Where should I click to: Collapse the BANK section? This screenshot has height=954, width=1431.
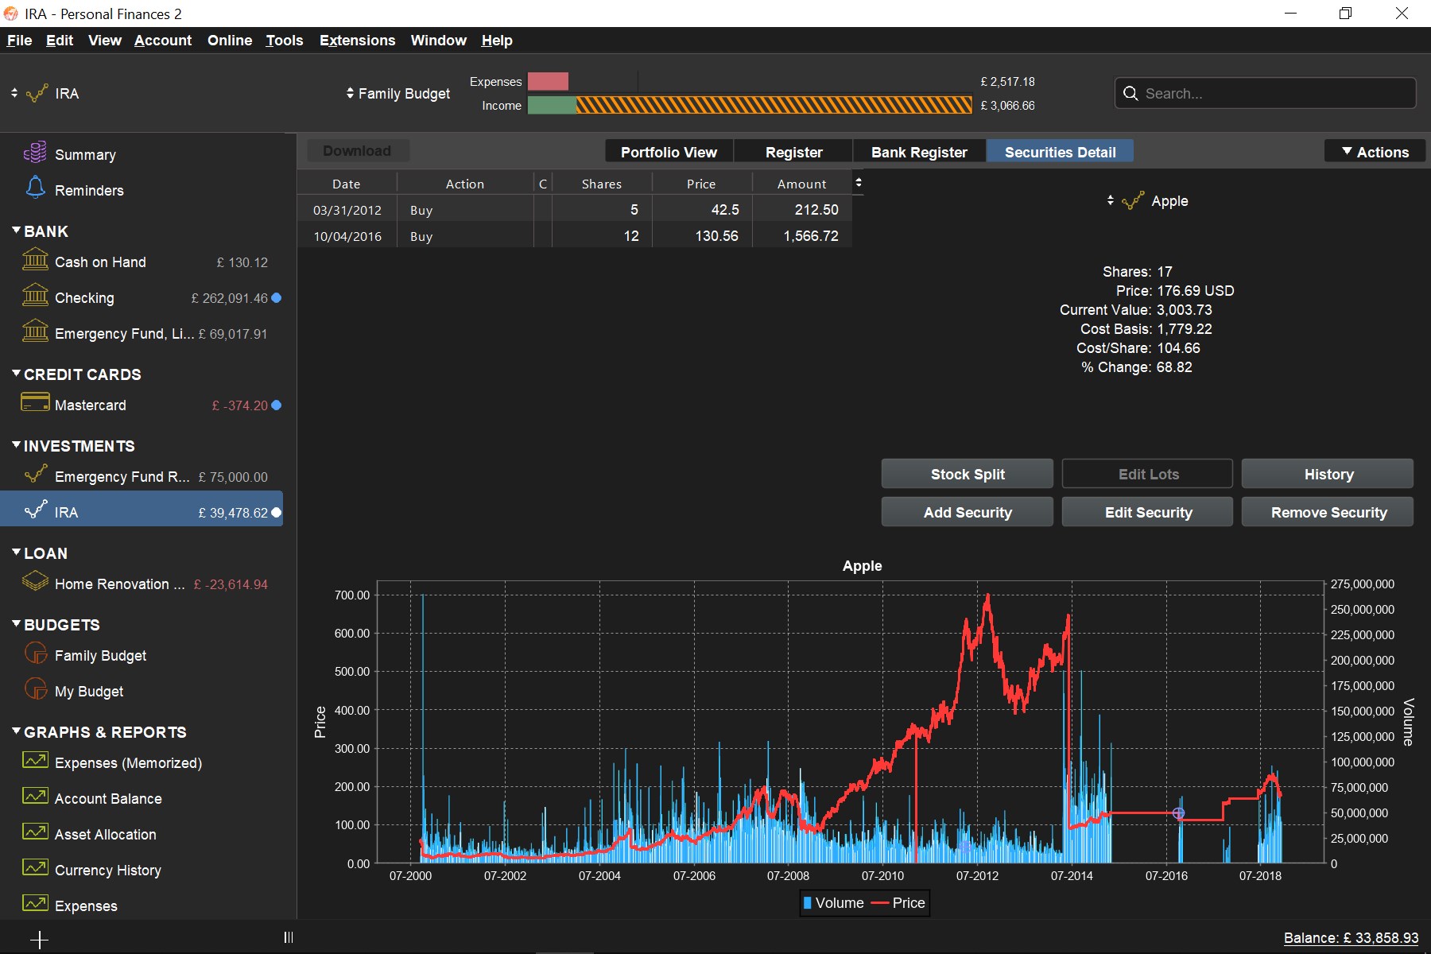click(16, 231)
